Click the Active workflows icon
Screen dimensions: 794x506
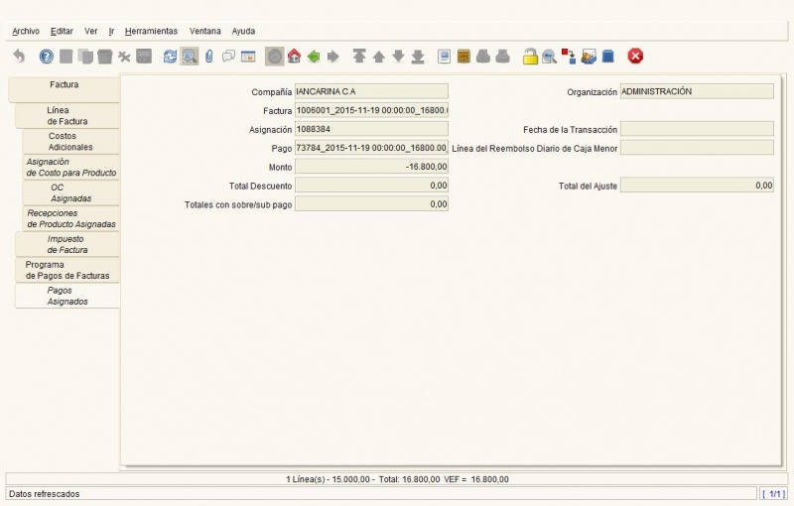(x=569, y=57)
